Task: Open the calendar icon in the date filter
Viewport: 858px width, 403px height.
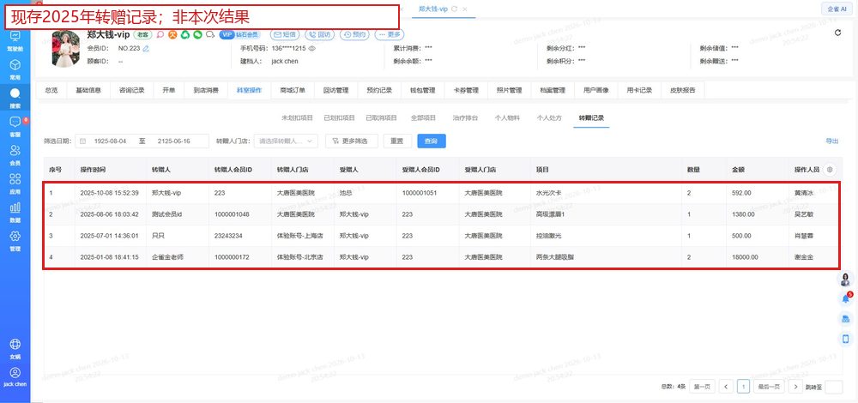Action: point(82,141)
